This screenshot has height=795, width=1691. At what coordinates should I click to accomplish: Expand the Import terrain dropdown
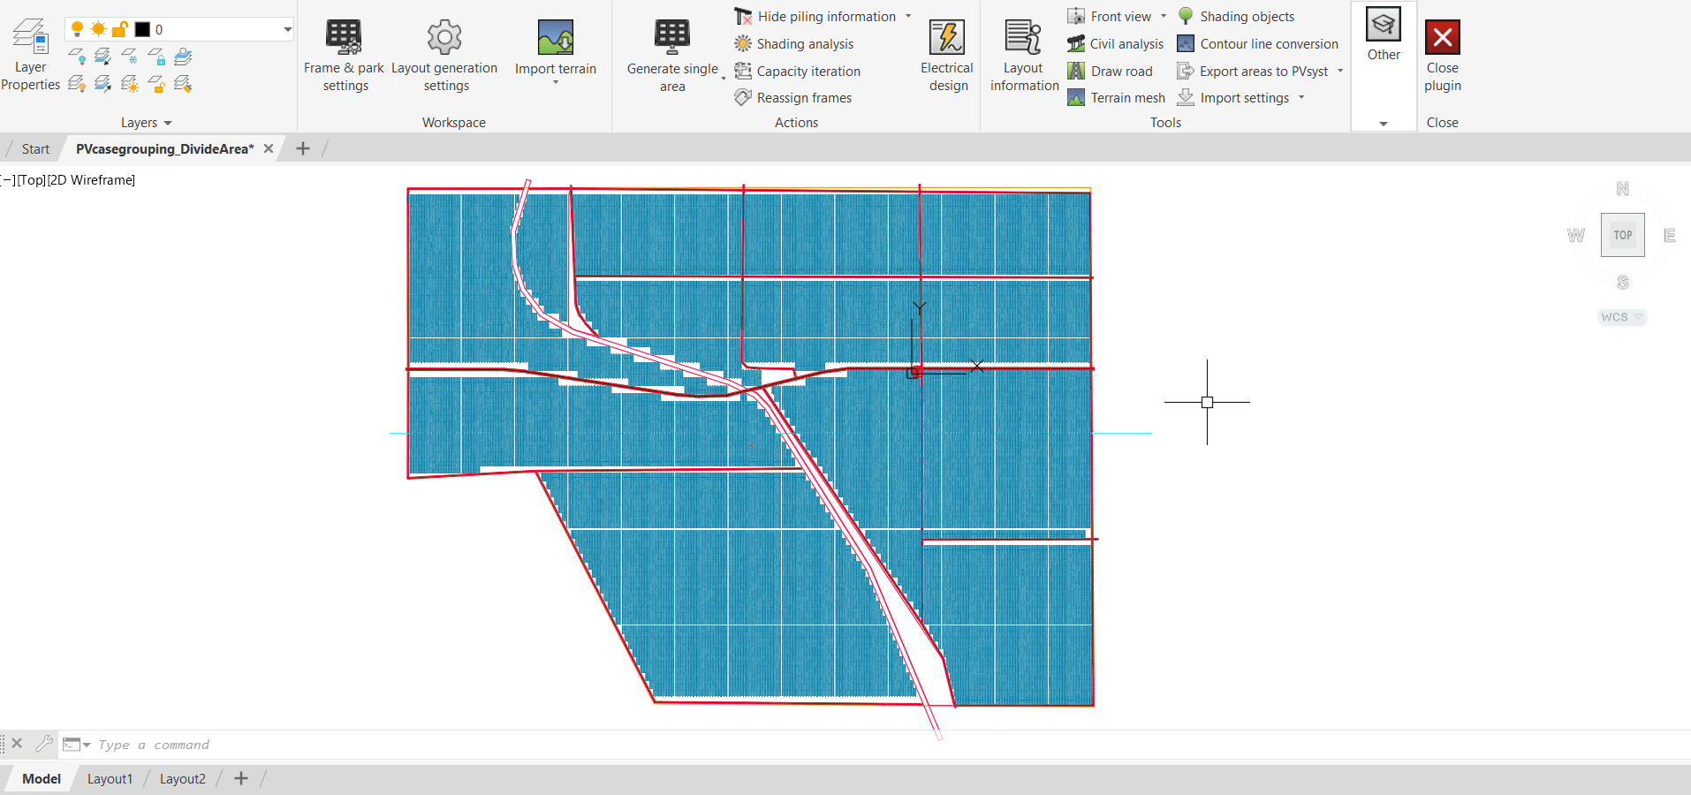[556, 83]
